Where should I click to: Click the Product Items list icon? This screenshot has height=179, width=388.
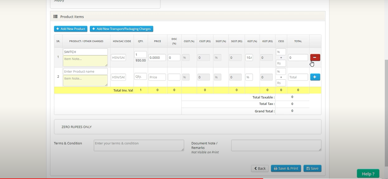tap(55, 17)
